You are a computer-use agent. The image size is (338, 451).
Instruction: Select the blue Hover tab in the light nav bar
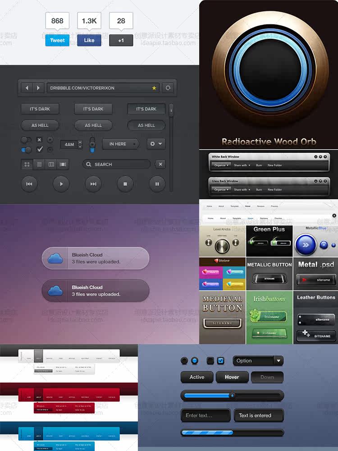250,219
